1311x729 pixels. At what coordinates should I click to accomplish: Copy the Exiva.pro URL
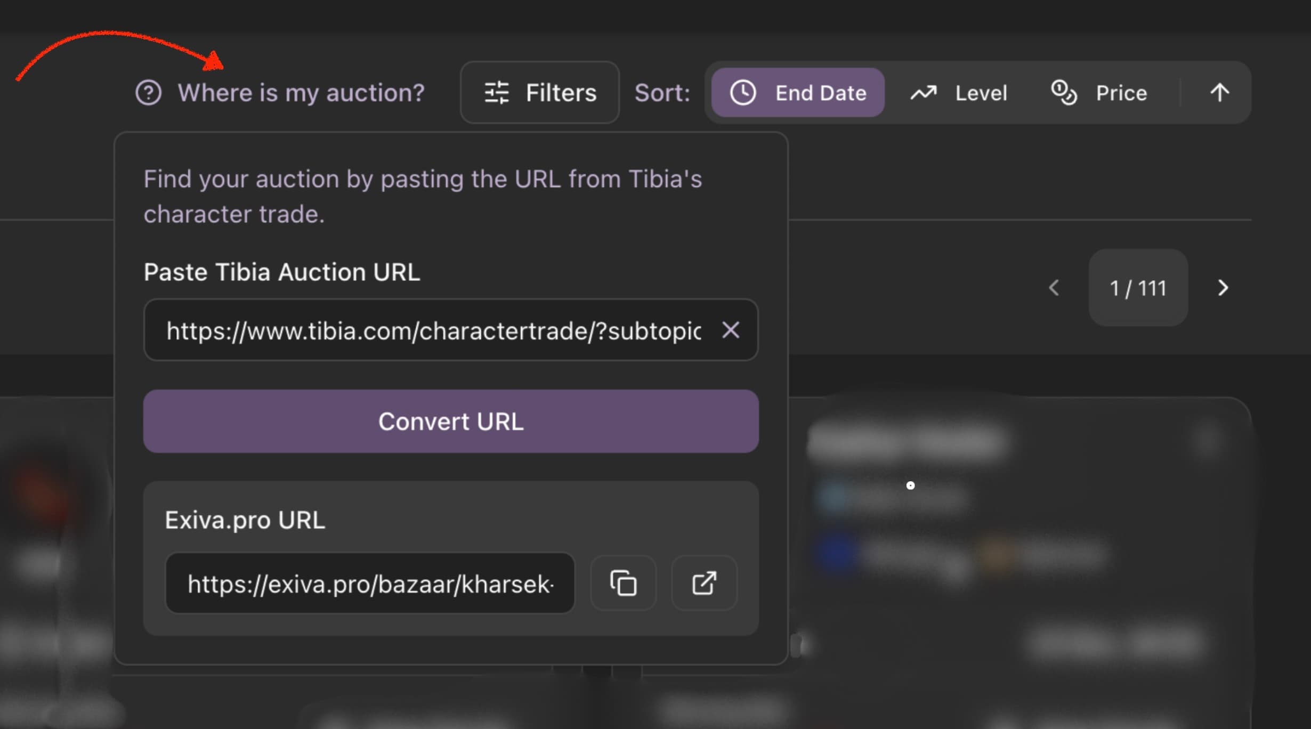click(x=623, y=583)
